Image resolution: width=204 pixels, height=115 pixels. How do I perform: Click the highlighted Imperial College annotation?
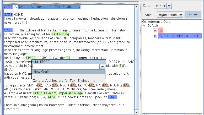71,93
